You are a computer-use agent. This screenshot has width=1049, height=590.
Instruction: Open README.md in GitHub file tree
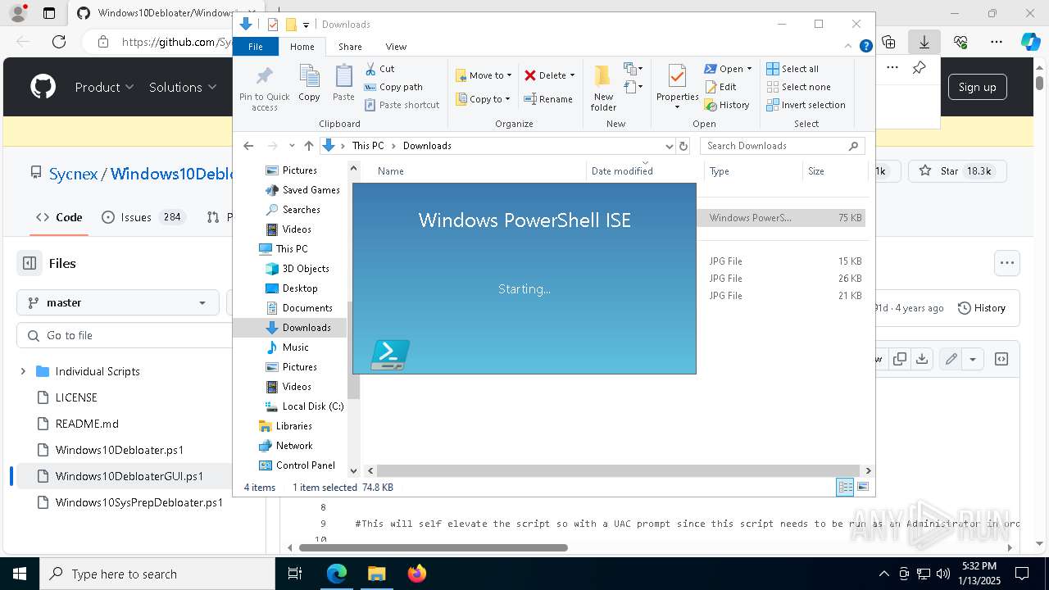pos(87,424)
